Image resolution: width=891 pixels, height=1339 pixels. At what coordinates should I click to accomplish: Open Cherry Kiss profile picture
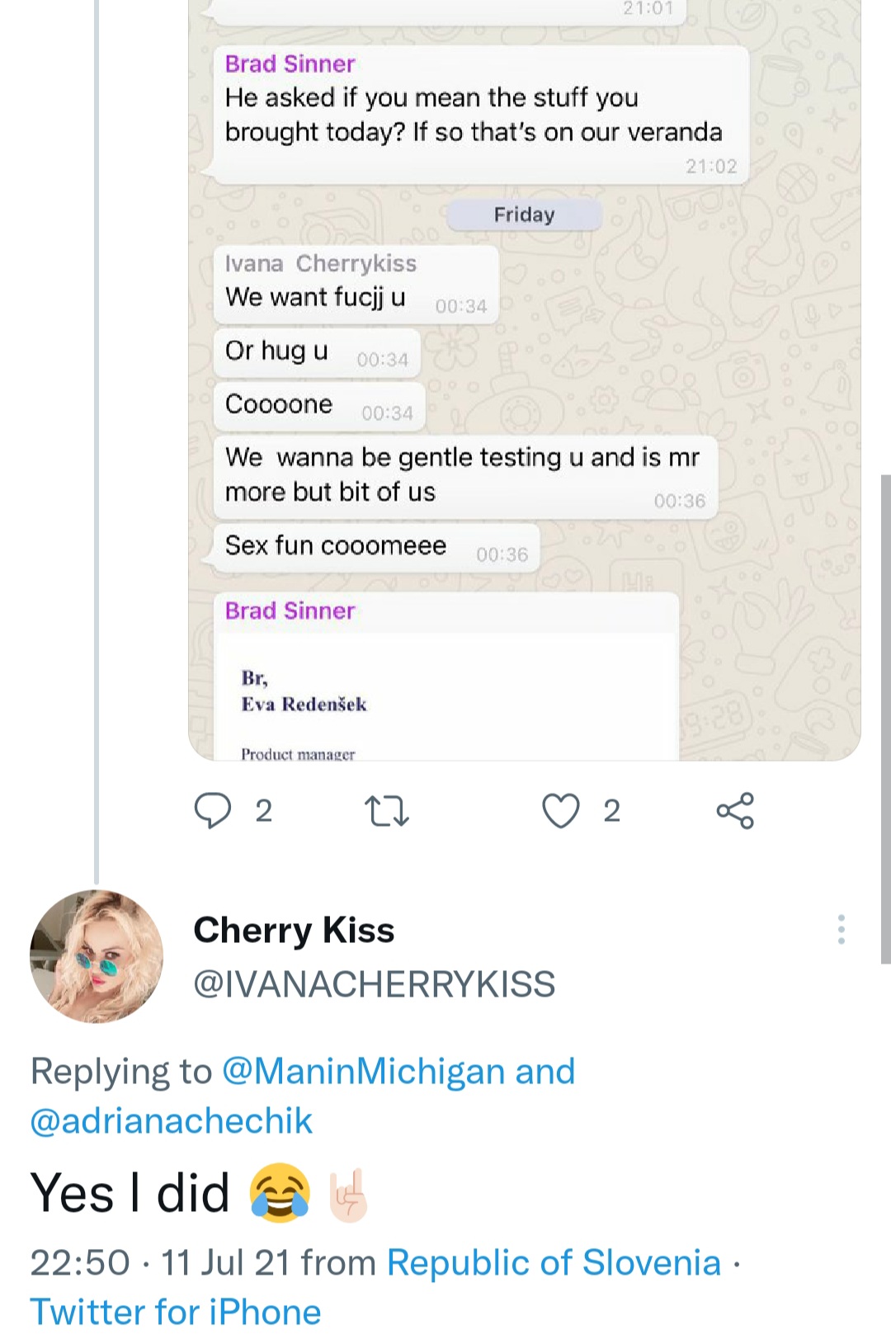[x=97, y=956]
